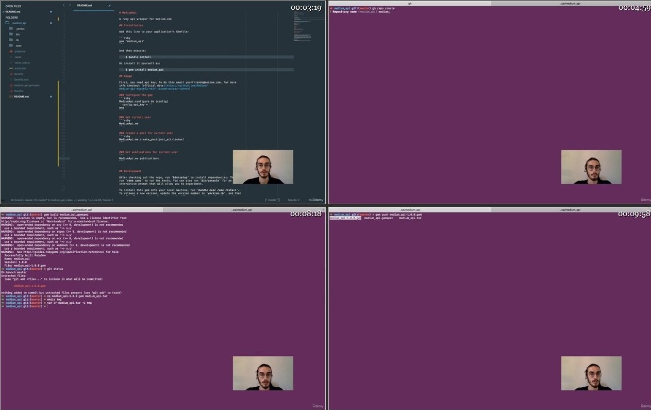Click 'mkdir tmp' command line
Image resolution: width=651 pixels, height=410 pixels.
pyautogui.click(x=55, y=299)
